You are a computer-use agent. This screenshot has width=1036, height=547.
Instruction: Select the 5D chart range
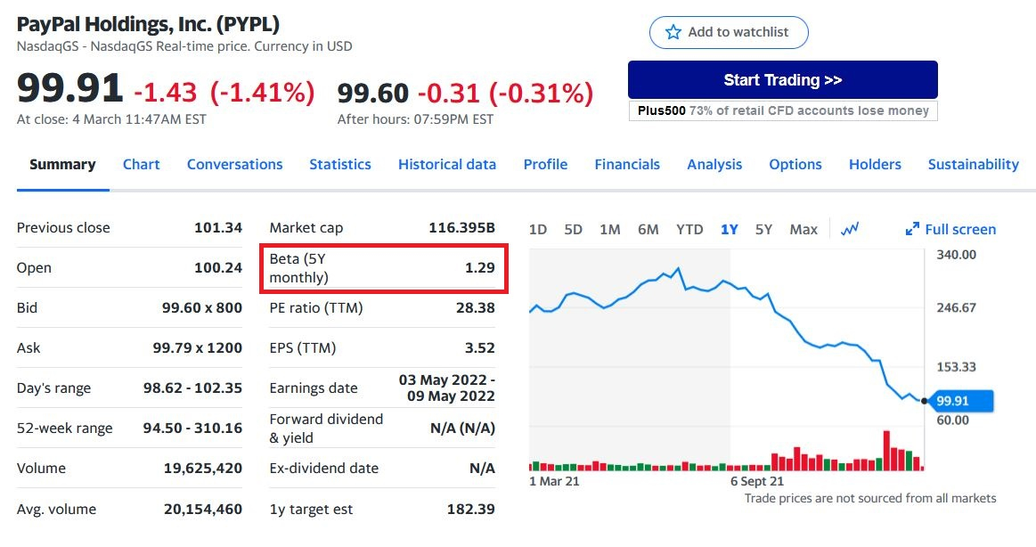[573, 229]
